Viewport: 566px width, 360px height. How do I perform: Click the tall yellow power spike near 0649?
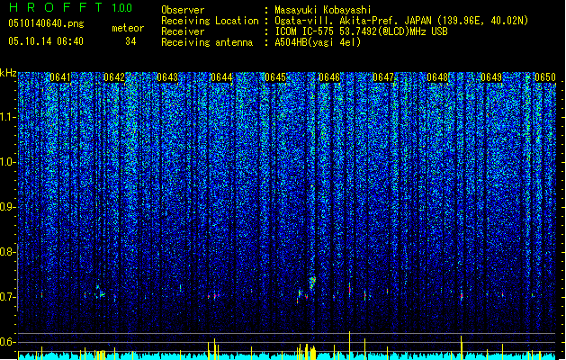coord(462,347)
